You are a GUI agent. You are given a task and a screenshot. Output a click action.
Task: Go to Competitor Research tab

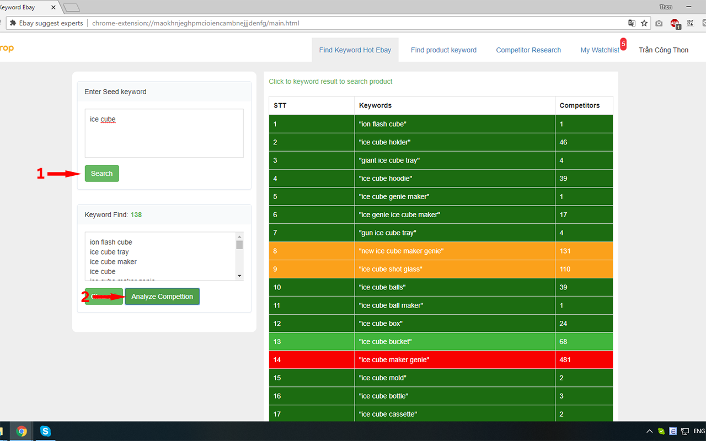click(528, 50)
